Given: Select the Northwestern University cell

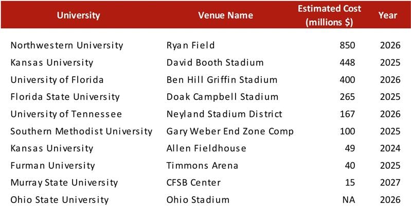Looking at the screenshot, I should (x=67, y=45).
